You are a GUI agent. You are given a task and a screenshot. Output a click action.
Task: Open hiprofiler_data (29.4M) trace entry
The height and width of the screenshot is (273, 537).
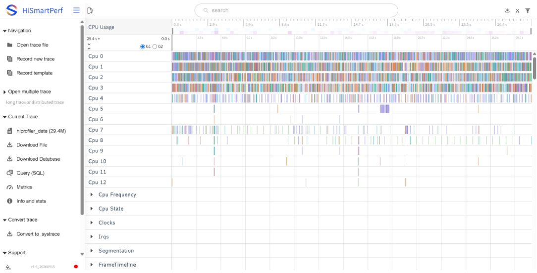(x=41, y=131)
